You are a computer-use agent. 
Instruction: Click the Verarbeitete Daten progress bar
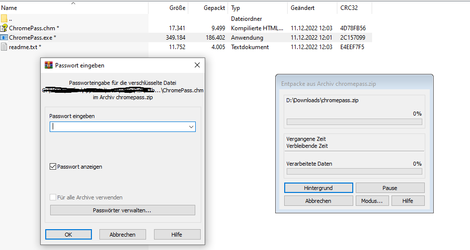click(354, 171)
